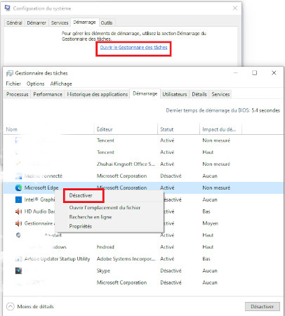Click the Ouvrir le Gestionnaire des tâches link
285x316 pixels.
(x=133, y=48)
